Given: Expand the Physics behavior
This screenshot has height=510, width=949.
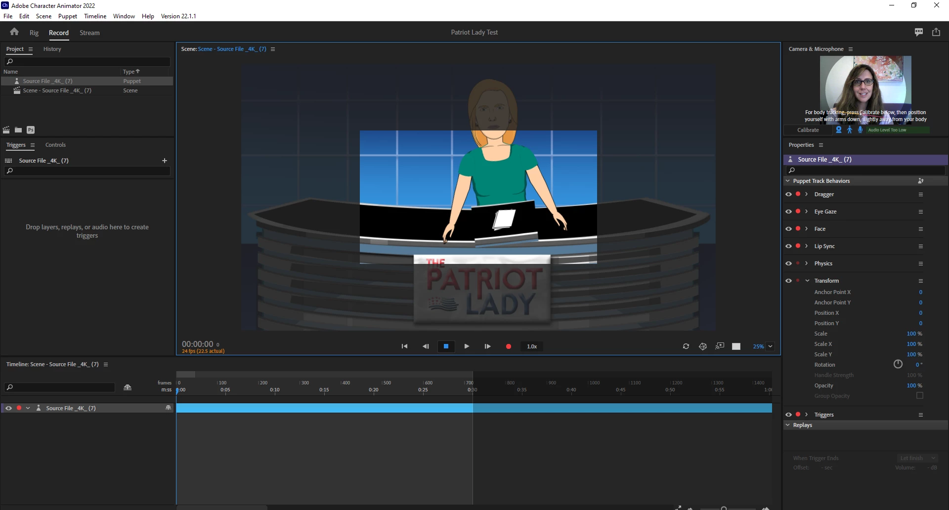Looking at the screenshot, I should 806,263.
